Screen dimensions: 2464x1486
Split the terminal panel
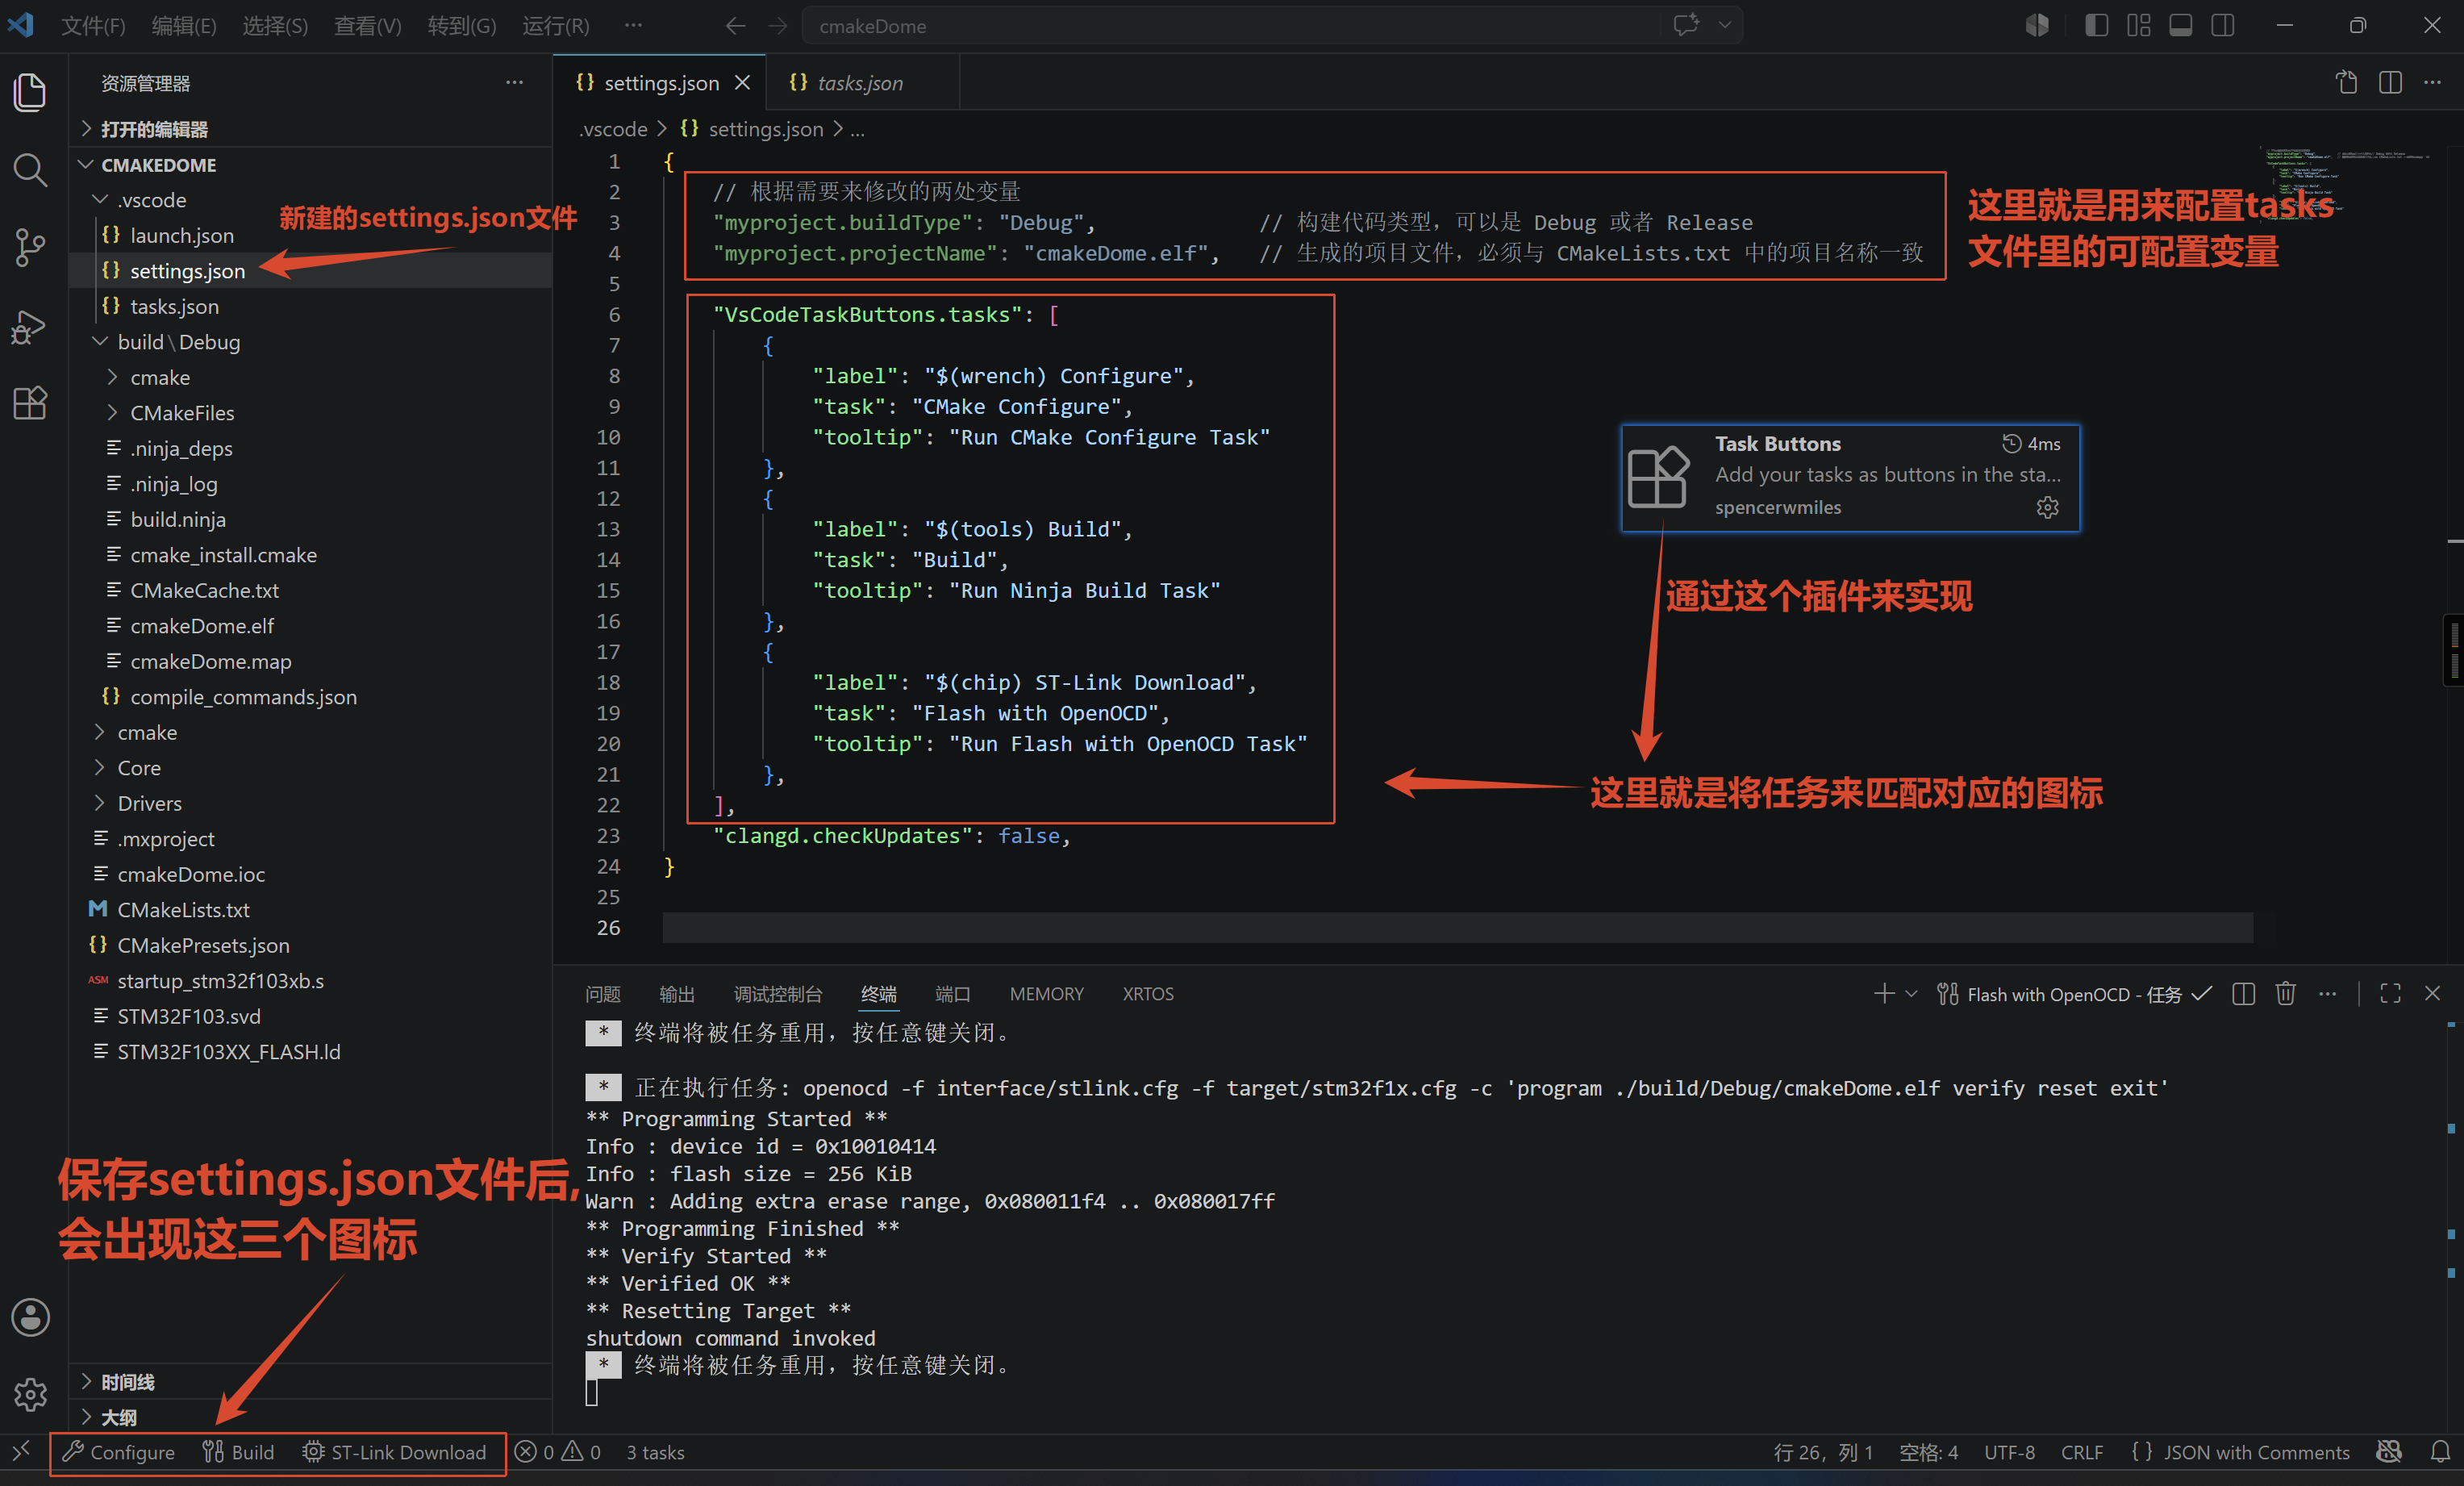point(2243,994)
